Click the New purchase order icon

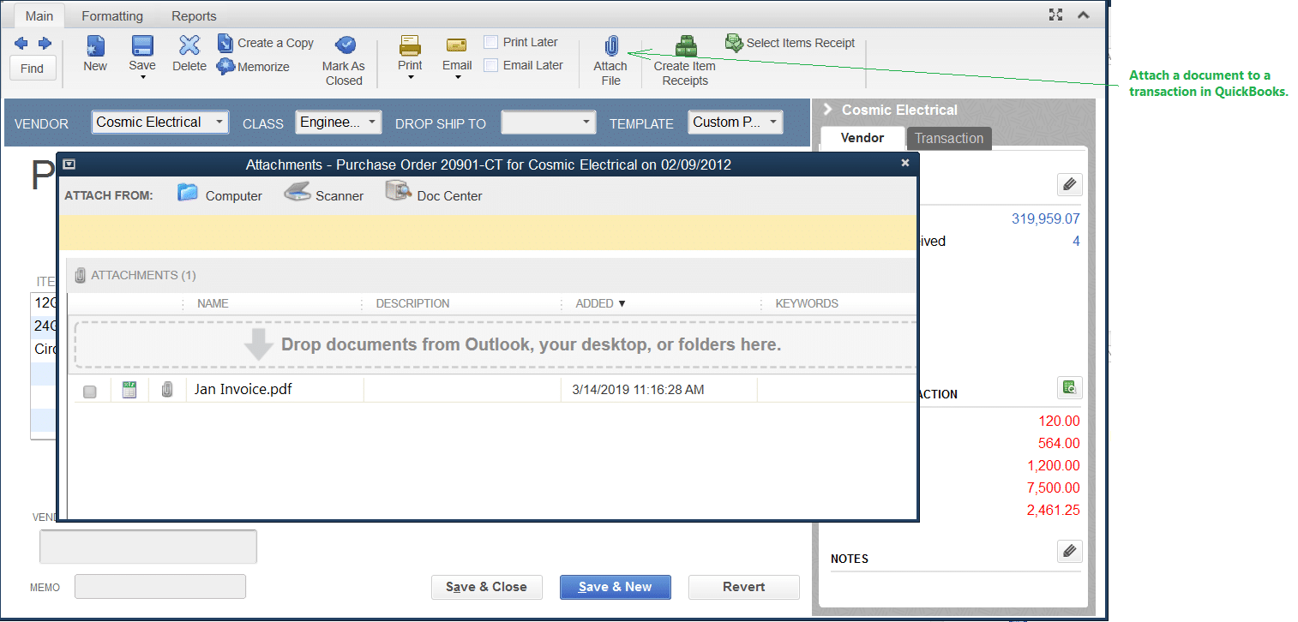(95, 45)
